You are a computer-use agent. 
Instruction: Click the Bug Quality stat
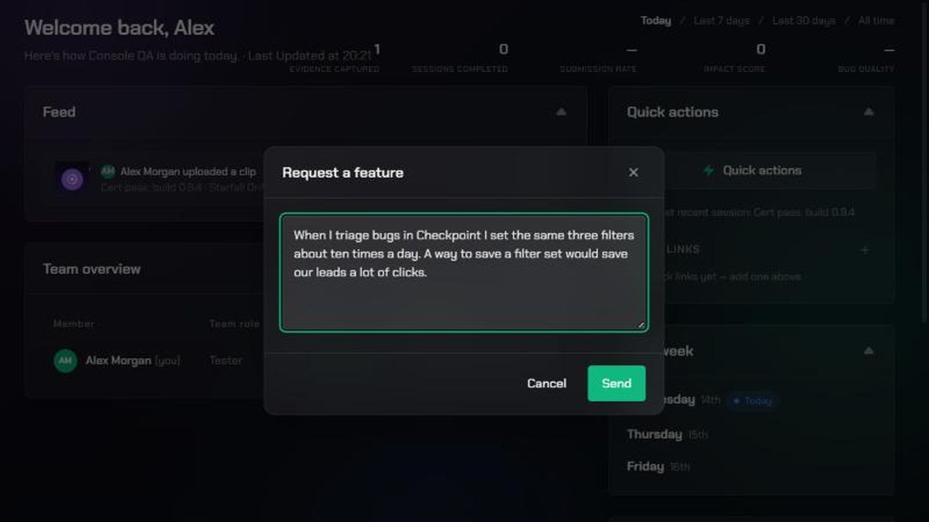click(866, 58)
